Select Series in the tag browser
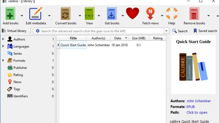 (18, 53)
